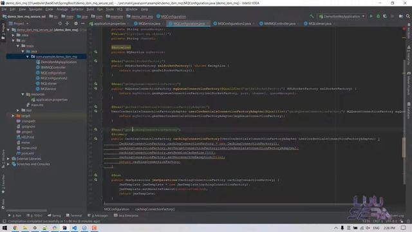Click the Project panel horizontal scrollbar
The width and height of the screenshot is (412, 232).
[x=26, y=211]
